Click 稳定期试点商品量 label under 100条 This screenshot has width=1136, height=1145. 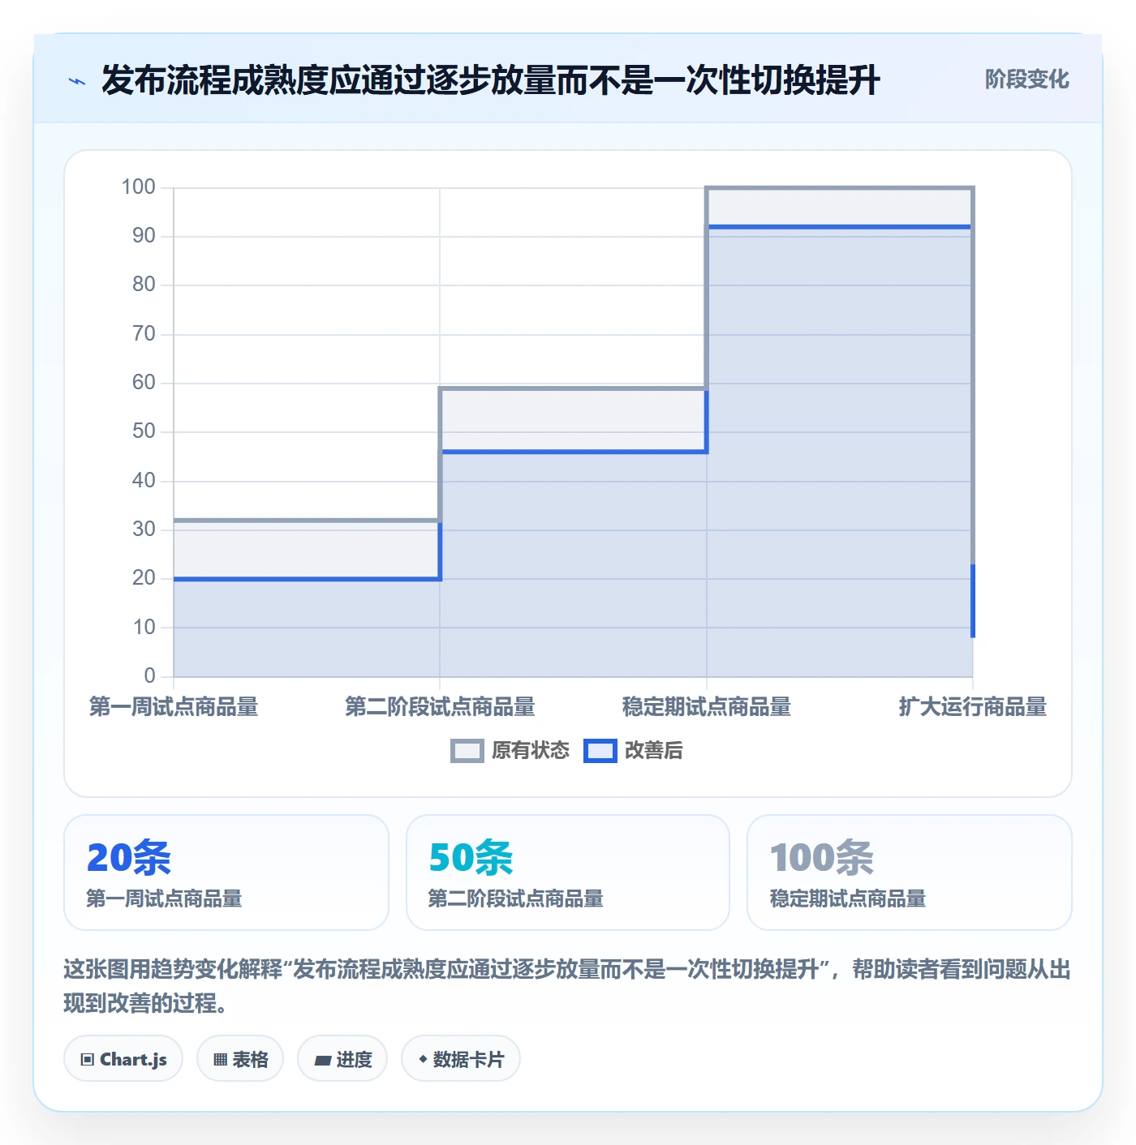click(848, 898)
